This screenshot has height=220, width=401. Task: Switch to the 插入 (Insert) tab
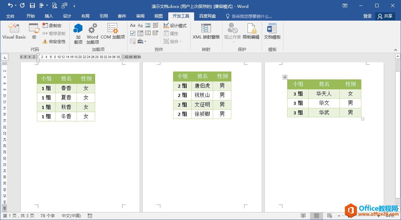pyautogui.click(x=49, y=16)
